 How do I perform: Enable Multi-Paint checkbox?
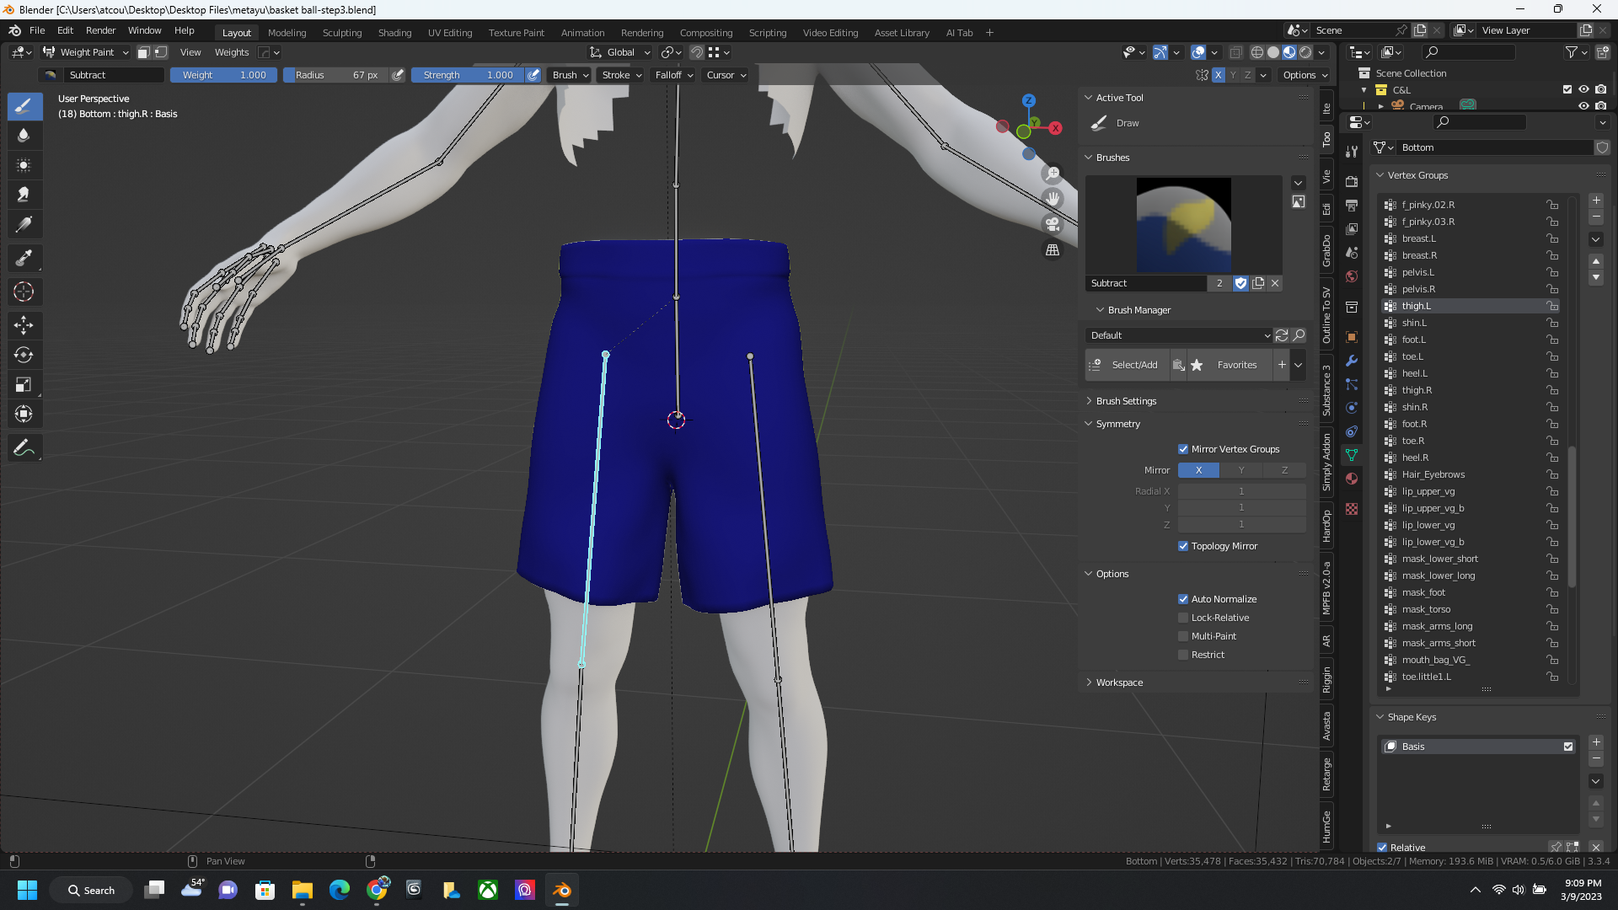1183,636
